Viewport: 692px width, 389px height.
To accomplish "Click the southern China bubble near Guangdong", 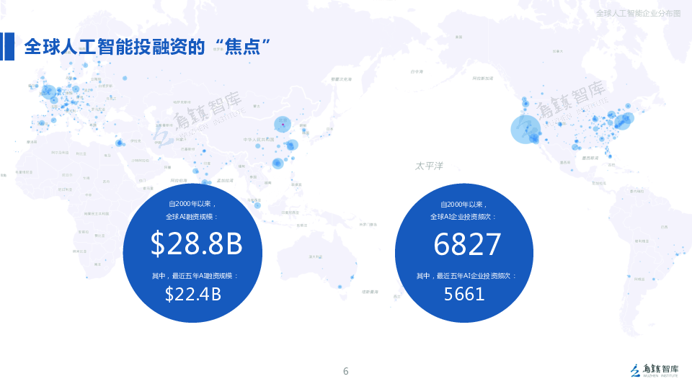I will pyautogui.click(x=278, y=164).
